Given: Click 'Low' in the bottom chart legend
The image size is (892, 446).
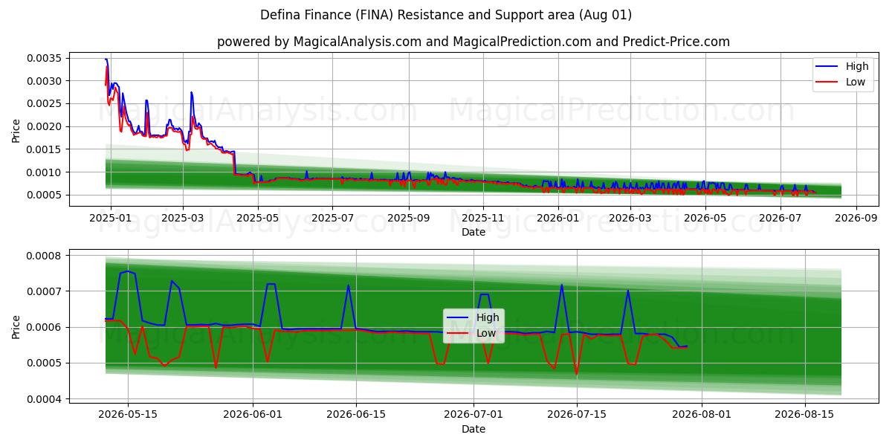Looking at the screenshot, I should [486, 333].
